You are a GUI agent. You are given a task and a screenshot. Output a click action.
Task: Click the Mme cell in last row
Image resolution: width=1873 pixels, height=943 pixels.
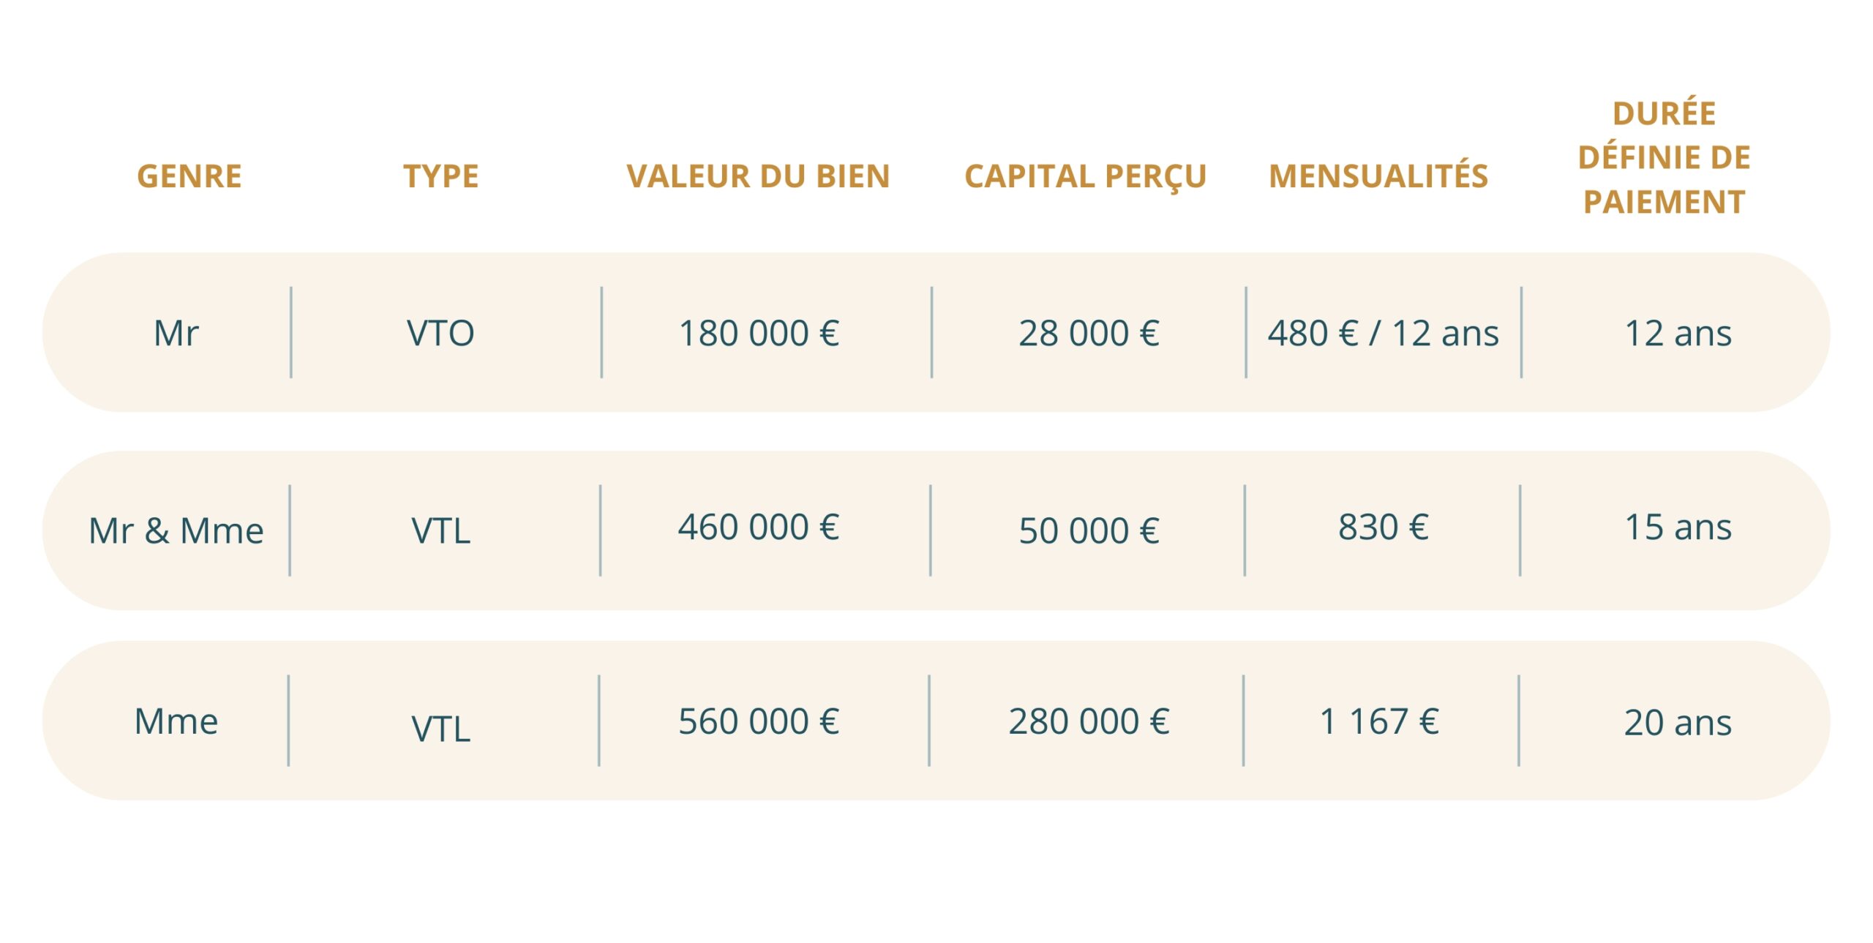[176, 722]
